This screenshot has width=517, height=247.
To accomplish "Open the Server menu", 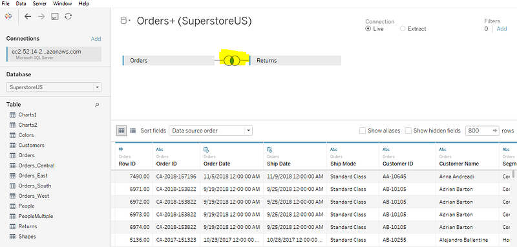I will 39,4.
